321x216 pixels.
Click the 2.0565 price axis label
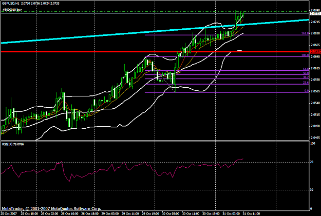click(x=315, y=91)
